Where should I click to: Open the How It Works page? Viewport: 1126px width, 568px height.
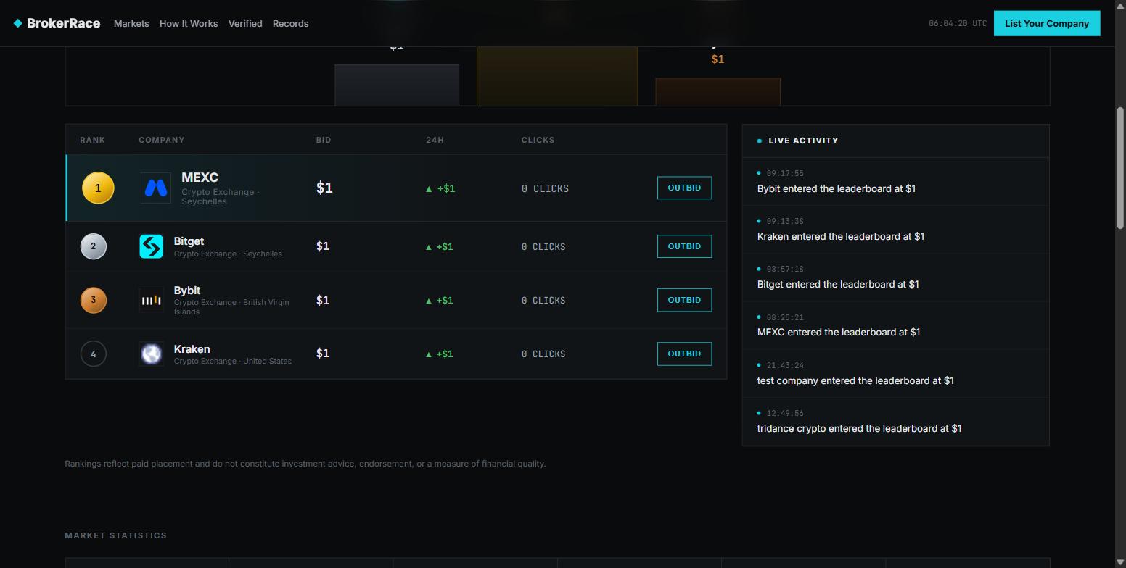pos(189,23)
